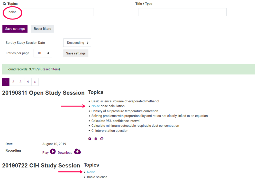Select the circled noise search term

tap(12, 12)
